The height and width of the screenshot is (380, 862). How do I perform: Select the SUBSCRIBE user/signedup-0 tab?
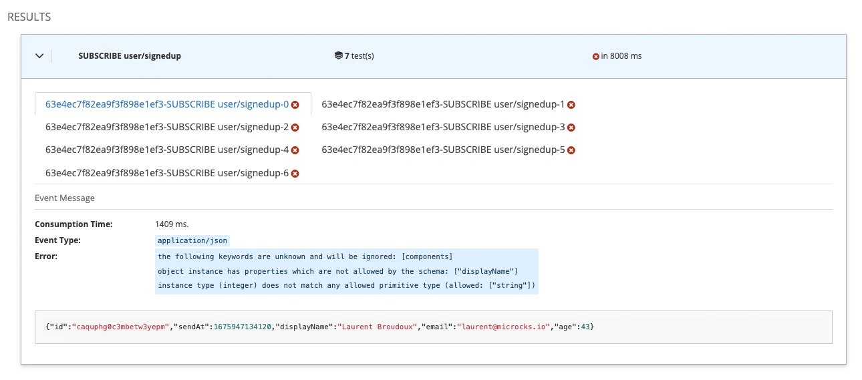166,105
